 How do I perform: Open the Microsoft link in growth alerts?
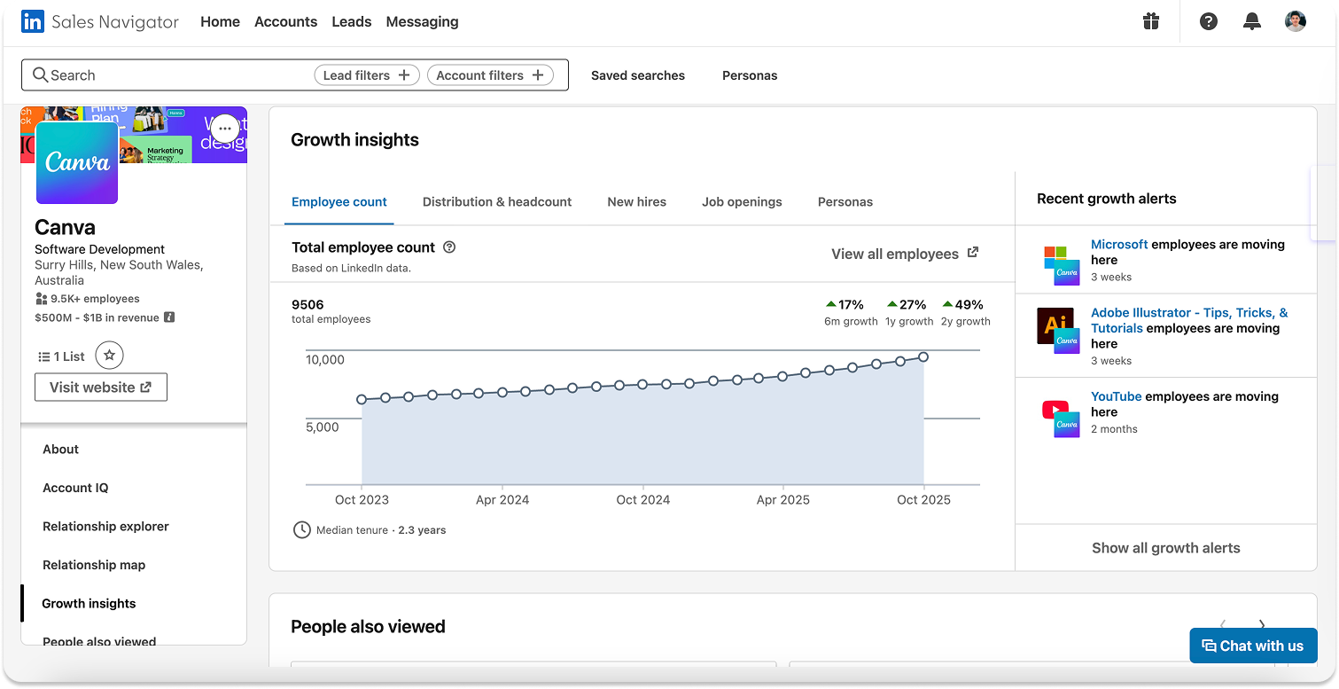point(1119,245)
